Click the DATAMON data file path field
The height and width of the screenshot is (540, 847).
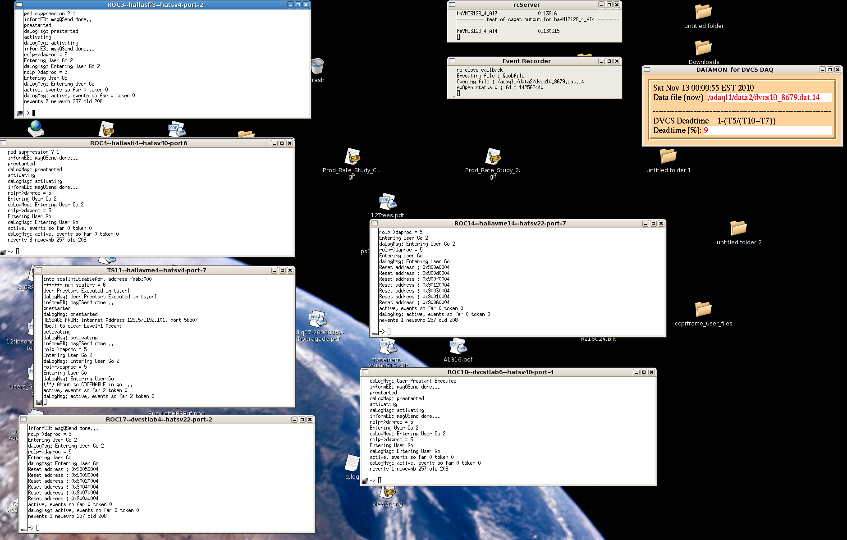click(x=769, y=97)
